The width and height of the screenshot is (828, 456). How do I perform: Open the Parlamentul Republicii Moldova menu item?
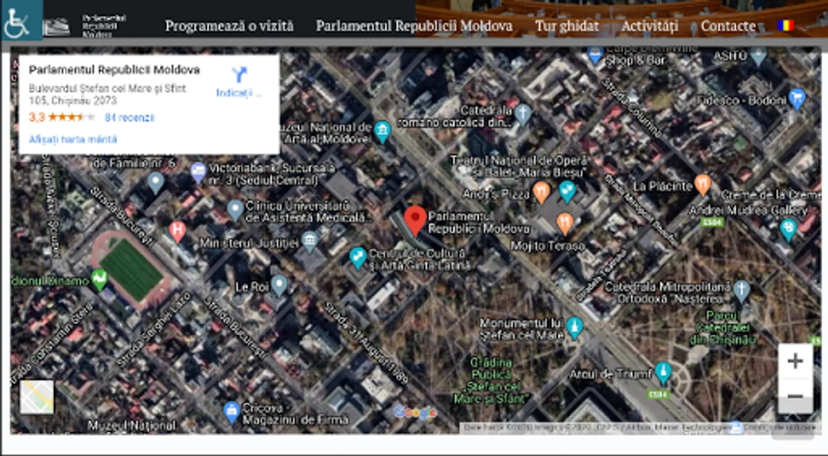(414, 26)
